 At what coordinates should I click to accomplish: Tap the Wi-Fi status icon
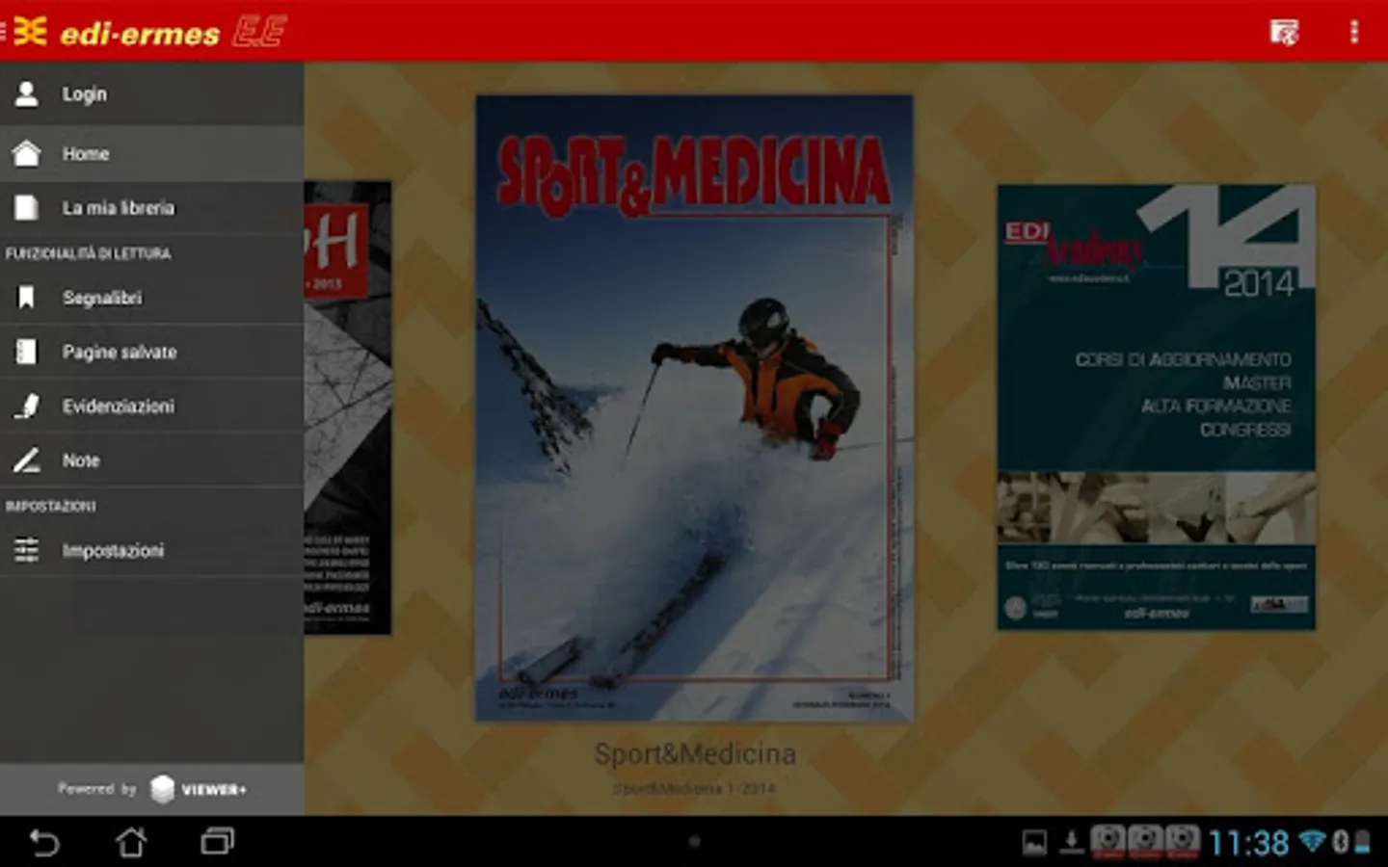pos(1312,842)
